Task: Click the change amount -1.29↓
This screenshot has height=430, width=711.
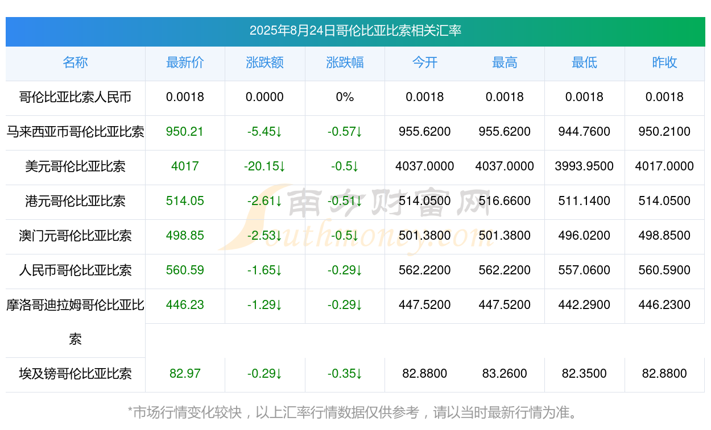Action: (264, 305)
